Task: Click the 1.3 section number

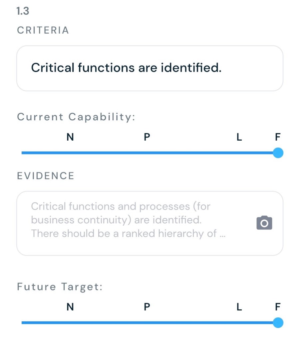Action: (x=23, y=11)
